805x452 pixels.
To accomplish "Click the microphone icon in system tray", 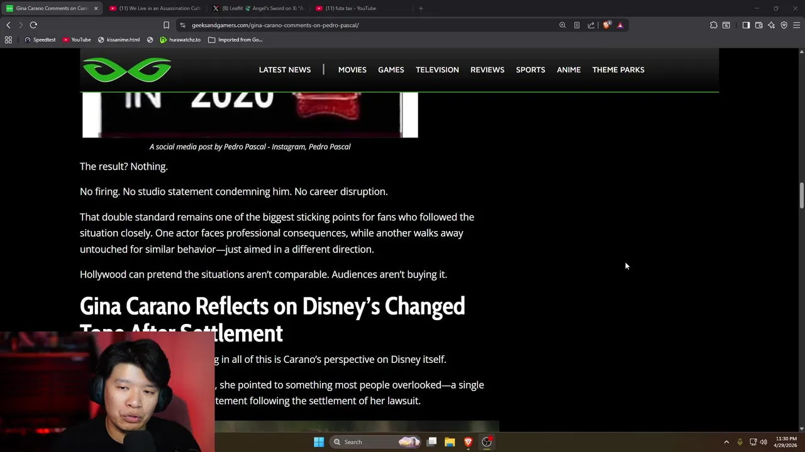I will 740,442.
